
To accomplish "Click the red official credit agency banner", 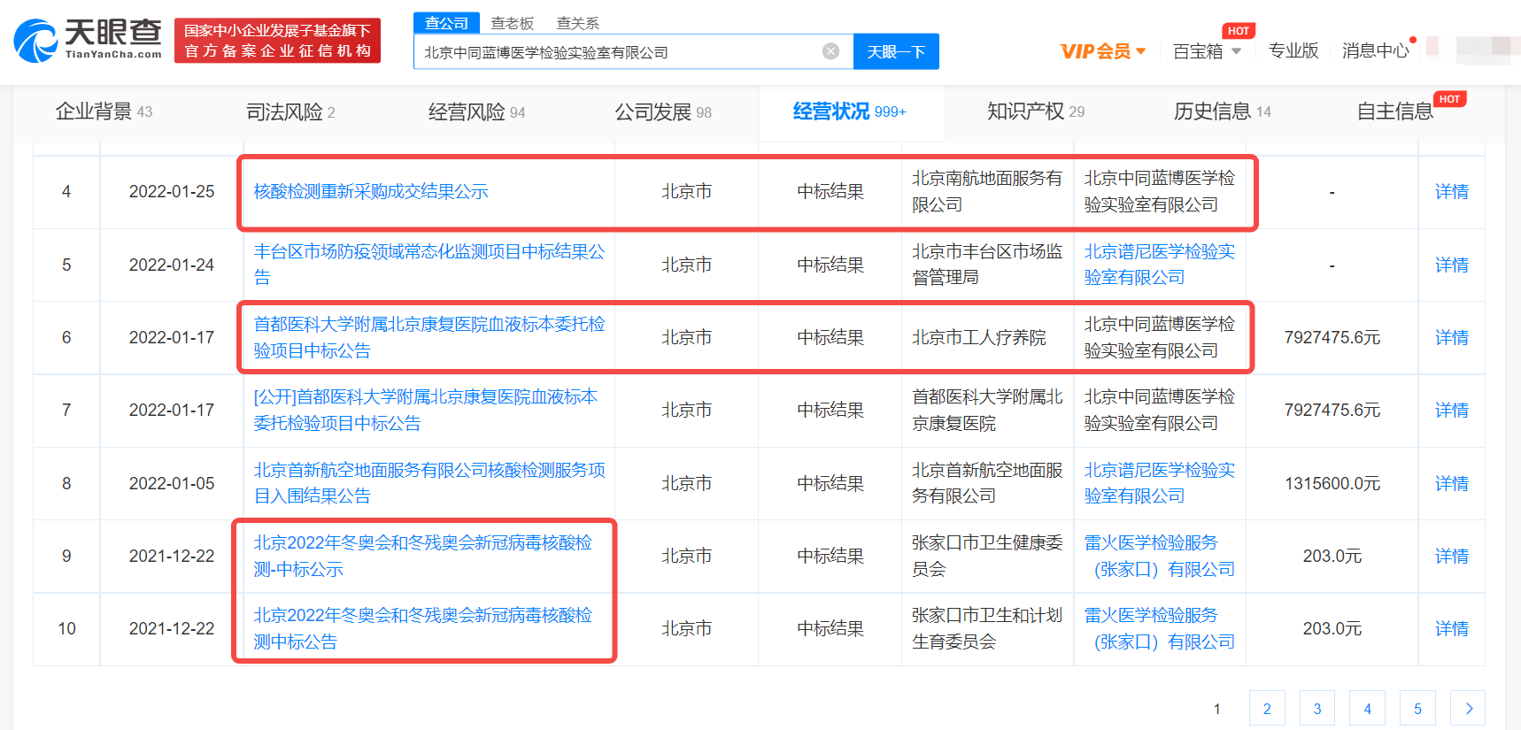I will (x=277, y=41).
